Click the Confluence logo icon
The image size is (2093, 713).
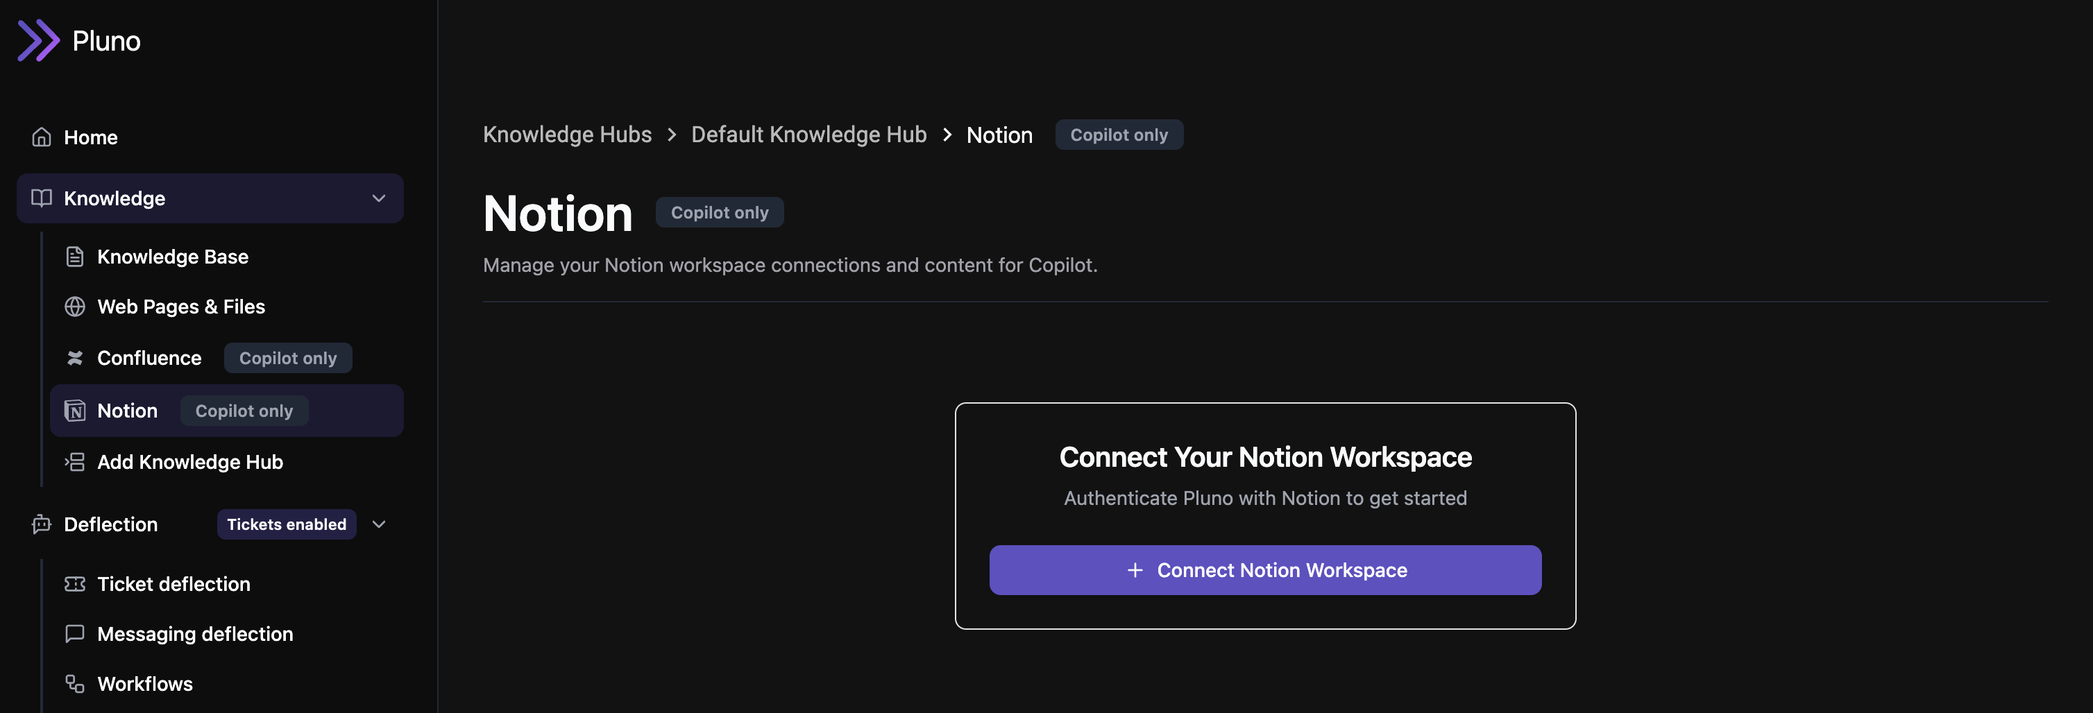pyautogui.click(x=75, y=358)
